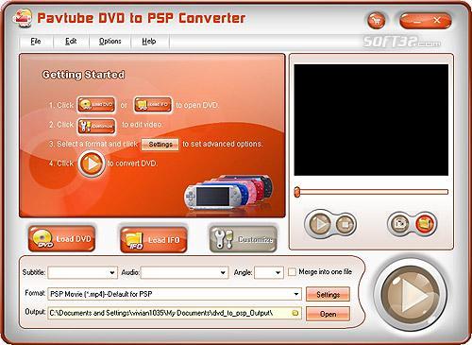Enable the Merge into one file checkbox
Image resolution: width=472 pixels, height=345 pixels.
pos(292,272)
